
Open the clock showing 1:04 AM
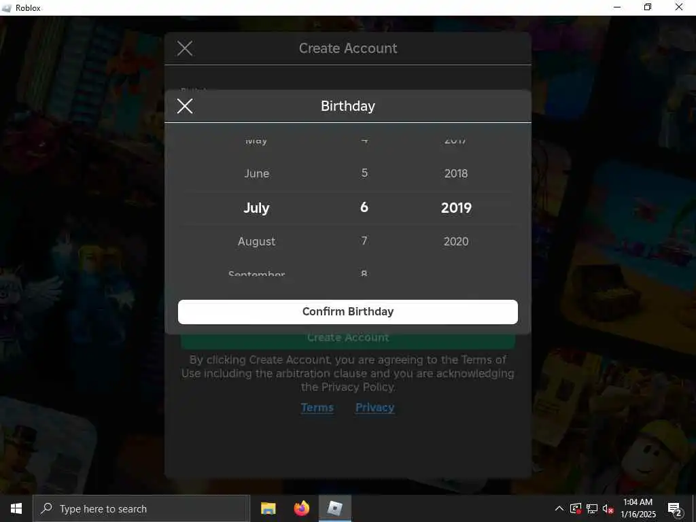[638, 508]
